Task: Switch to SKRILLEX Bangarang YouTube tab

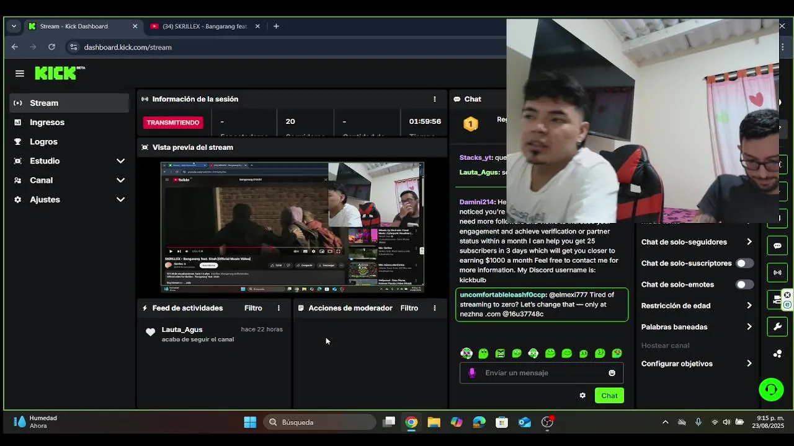Action: tap(205, 26)
